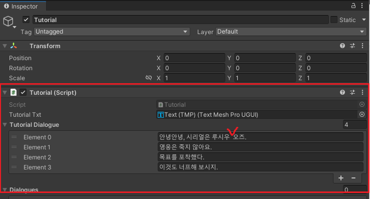Toggle the Tutorial GameObject active checkbox
This screenshot has width=370, height=199.
click(26, 20)
